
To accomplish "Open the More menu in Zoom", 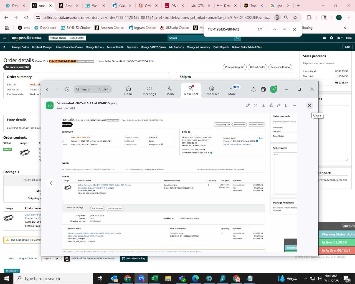I will (x=232, y=91).
